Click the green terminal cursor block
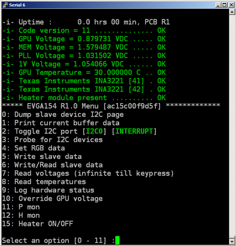236x246 pixels. pyautogui.click(x=117, y=240)
